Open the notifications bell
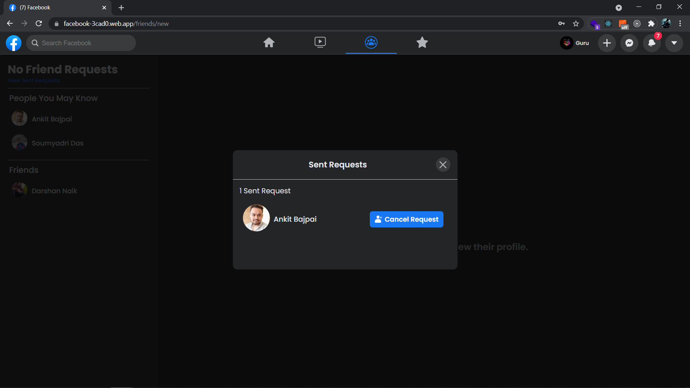This screenshot has height=388, width=690. click(x=652, y=43)
